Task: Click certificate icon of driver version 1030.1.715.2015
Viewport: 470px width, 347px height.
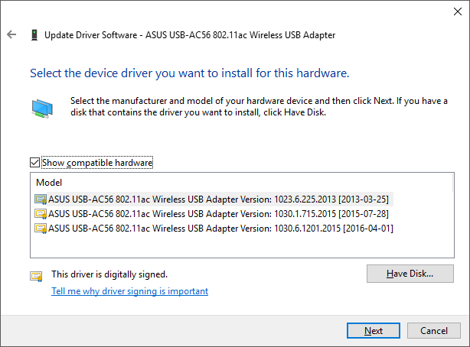Action: click(x=41, y=214)
